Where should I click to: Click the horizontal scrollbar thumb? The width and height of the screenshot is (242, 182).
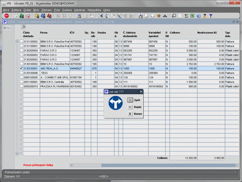point(87,165)
